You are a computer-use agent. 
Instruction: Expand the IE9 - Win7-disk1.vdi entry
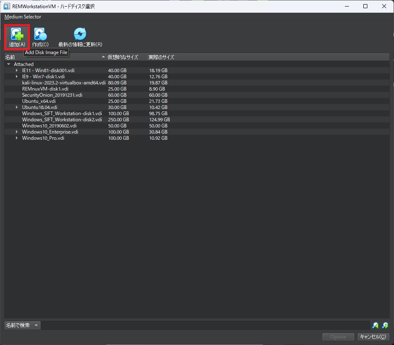[x=16, y=77]
